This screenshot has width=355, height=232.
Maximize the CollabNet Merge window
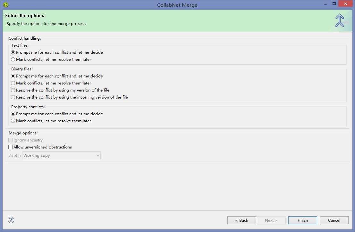click(334, 4)
